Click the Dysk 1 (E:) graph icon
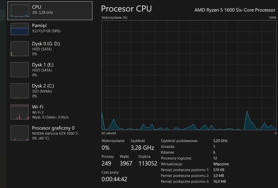The image size is (278, 188). 19,70
